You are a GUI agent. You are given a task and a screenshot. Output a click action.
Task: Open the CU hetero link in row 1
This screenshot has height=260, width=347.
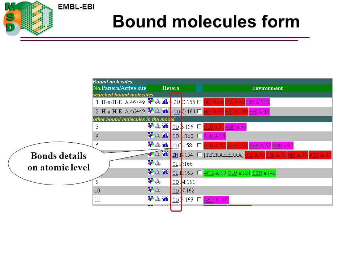tap(177, 102)
